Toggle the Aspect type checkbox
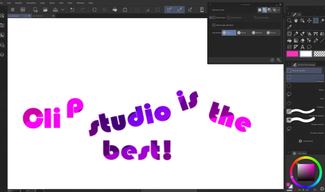Viewport: 325px width, 192px height. pos(214,18)
